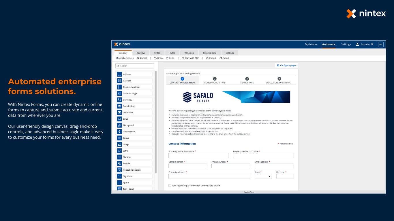
Task: Select the Text - Long control icon
Action: point(119,188)
